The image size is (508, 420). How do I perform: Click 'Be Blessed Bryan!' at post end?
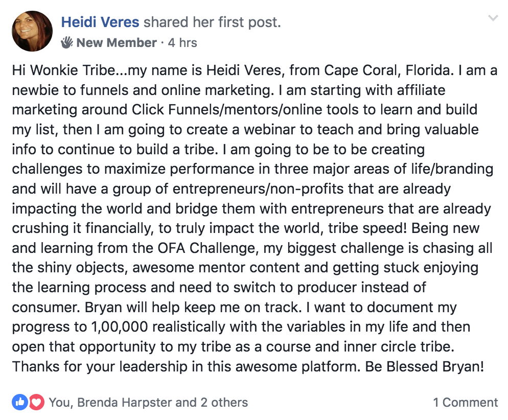pyautogui.click(x=425, y=367)
